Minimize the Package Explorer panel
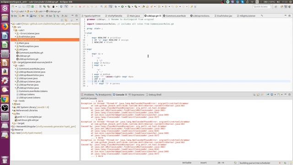This screenshot has width=293, height=165. [72, 16]
